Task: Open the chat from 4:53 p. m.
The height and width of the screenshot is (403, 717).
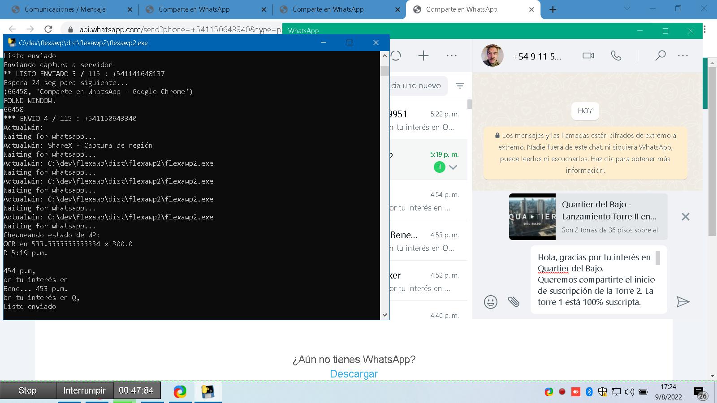Action: (428, 241)
